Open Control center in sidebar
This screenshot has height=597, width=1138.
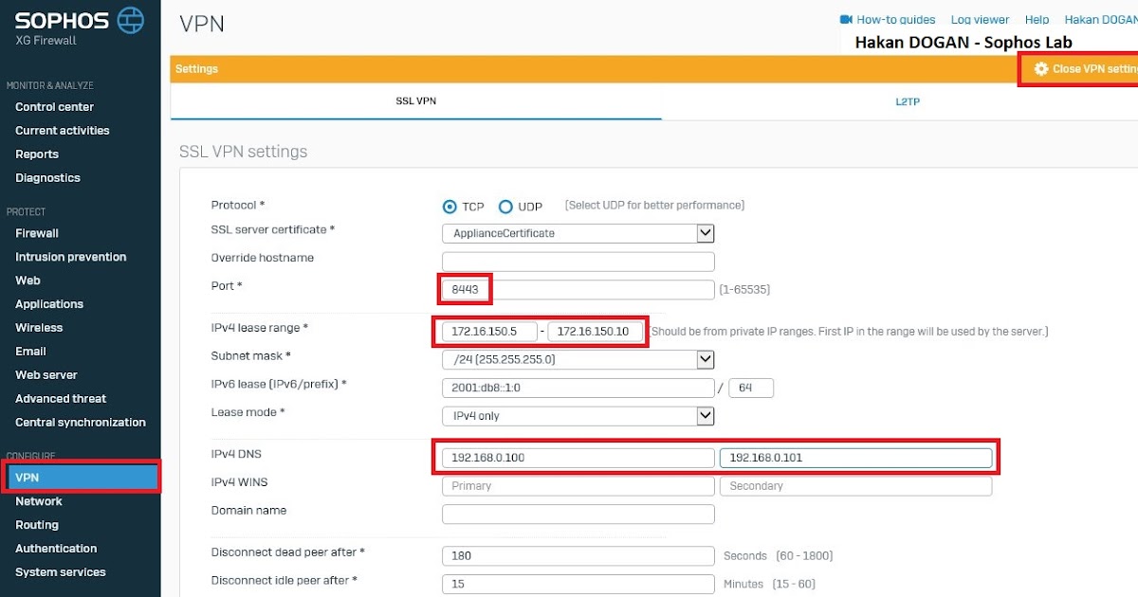(x=54, y=107)
